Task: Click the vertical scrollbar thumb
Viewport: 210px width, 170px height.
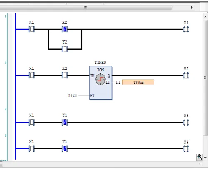Action: coord(205,78)
